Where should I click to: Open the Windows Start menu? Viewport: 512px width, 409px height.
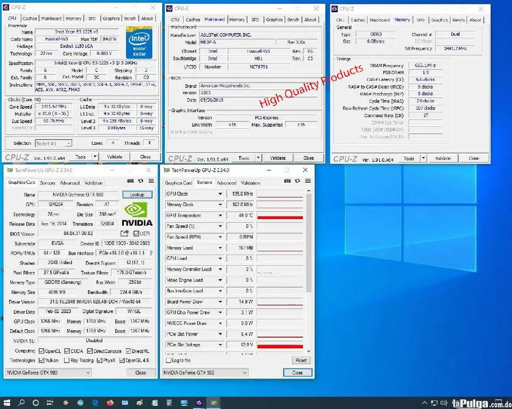pos(6,403)
